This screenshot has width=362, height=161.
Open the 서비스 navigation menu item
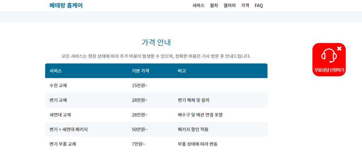(198, 6)
